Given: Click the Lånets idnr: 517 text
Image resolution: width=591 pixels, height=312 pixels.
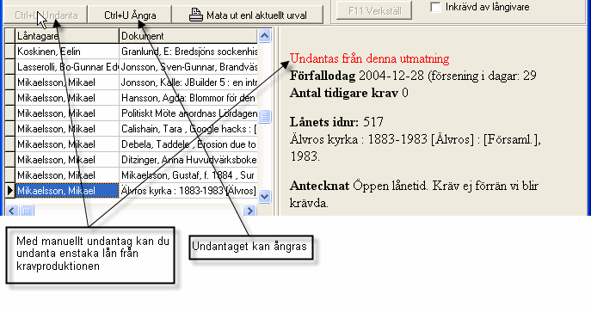Looking at the screenshot, I should tap(336, 121).
